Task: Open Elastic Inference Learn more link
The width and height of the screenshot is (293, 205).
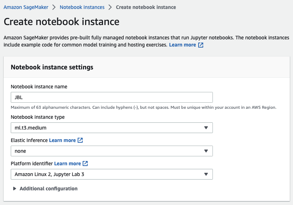Action: click(x=62, y=140)
